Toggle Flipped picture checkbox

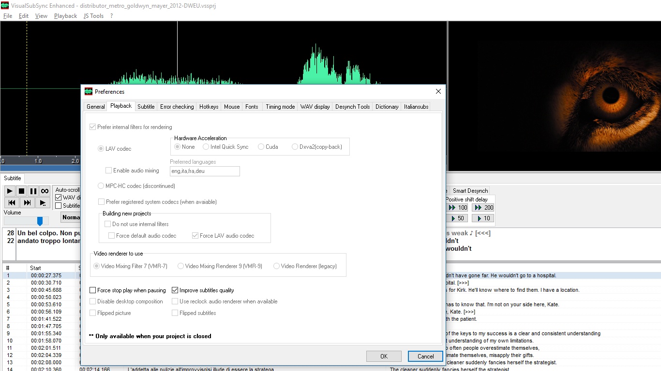click(110, 313)
